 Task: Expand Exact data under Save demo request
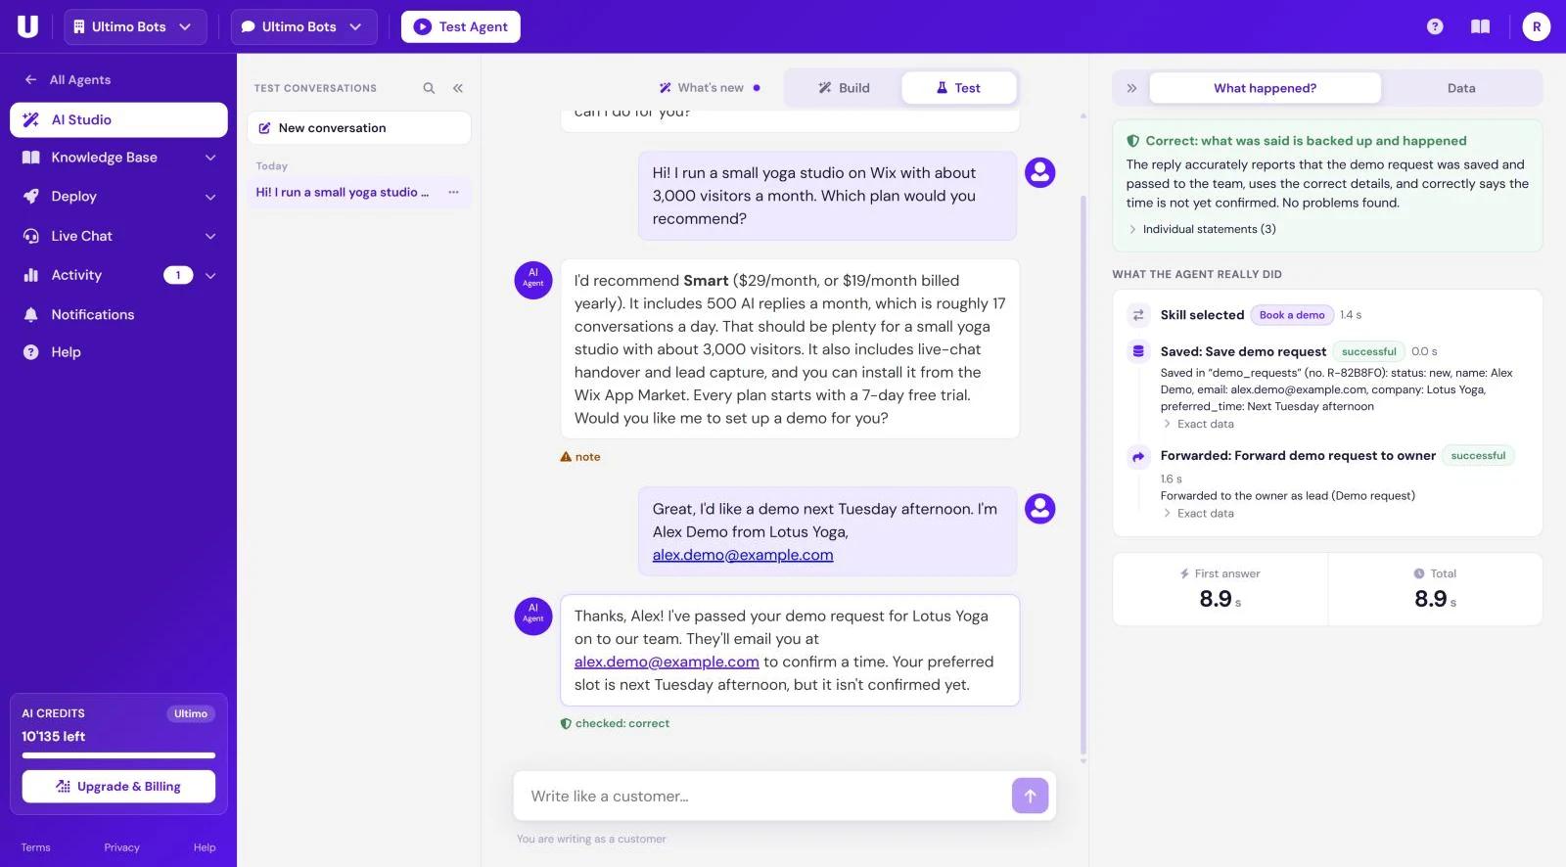[1198, 424]
